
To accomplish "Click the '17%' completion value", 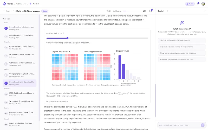I will [145, 11].
